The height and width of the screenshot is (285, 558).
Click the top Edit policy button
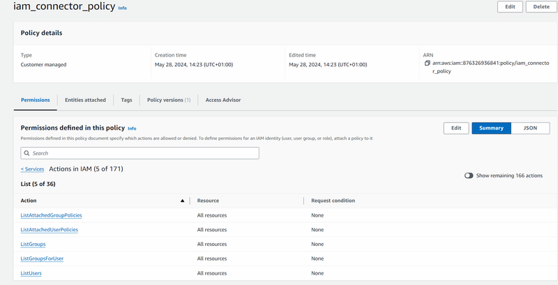tap(509, 7)
